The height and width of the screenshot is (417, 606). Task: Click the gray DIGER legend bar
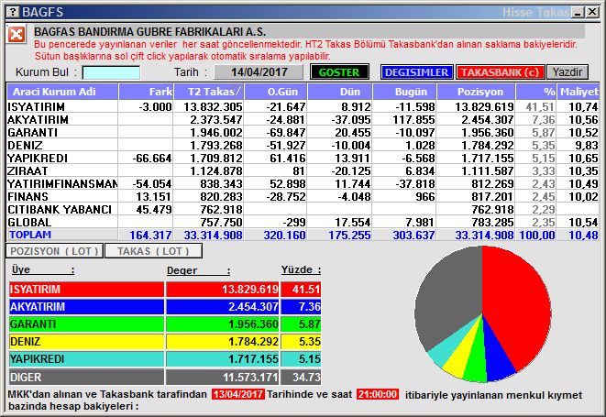[86, 377]
